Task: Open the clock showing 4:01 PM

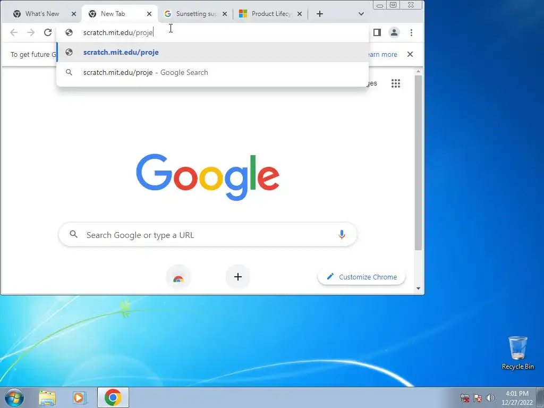Action: click(517, 398)
